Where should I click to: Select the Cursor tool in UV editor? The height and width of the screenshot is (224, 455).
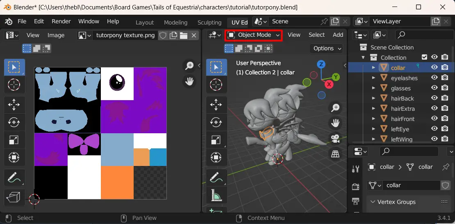coord(14,85)
